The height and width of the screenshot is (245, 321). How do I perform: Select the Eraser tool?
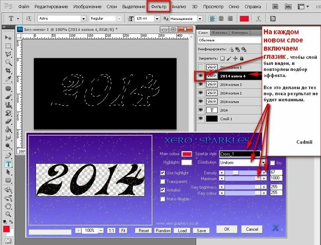tap(8, 121)
